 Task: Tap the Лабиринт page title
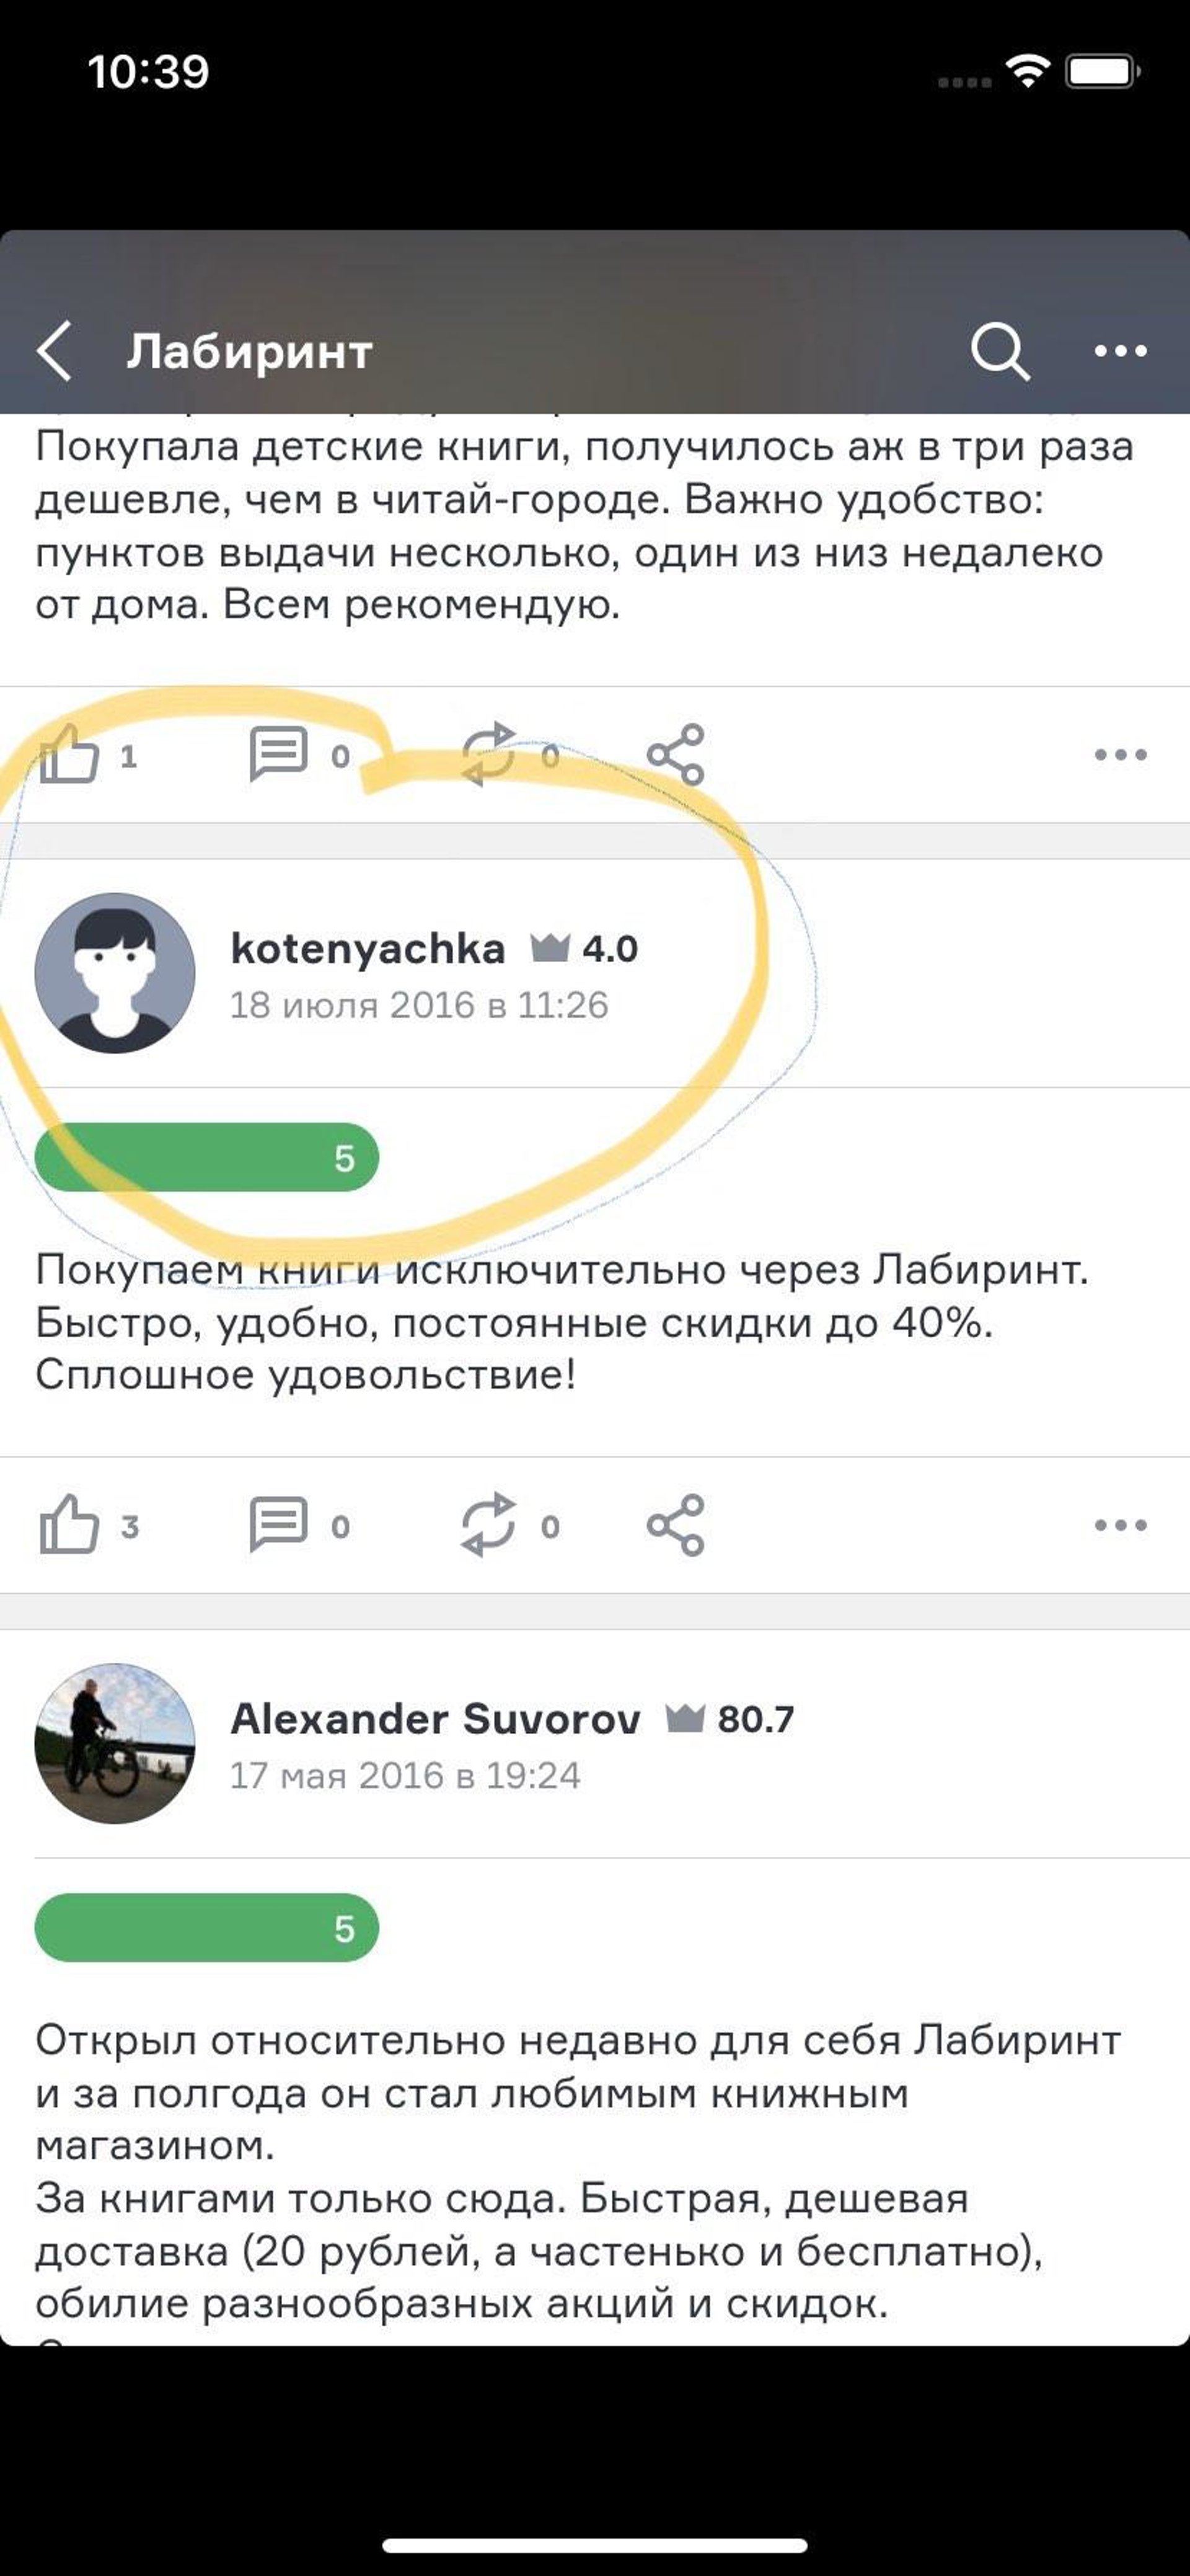250,352
